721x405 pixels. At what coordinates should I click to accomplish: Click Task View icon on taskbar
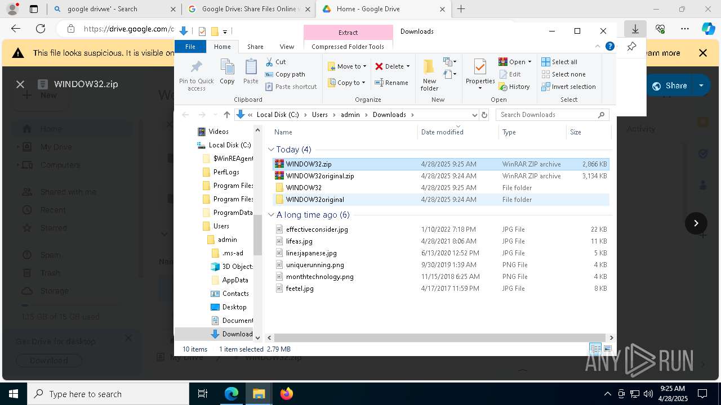click(203, 394)
